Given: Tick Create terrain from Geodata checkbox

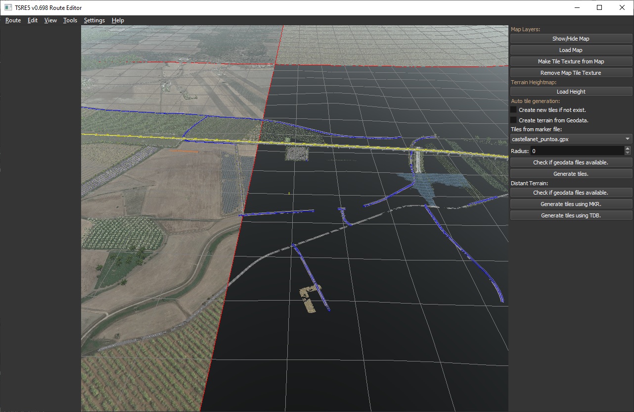Looking at the screenshot, I should click(x=514, y=120).
